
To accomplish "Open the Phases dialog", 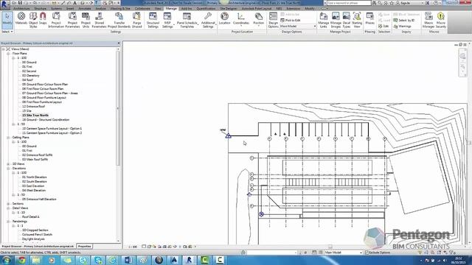I will point(369,18).
